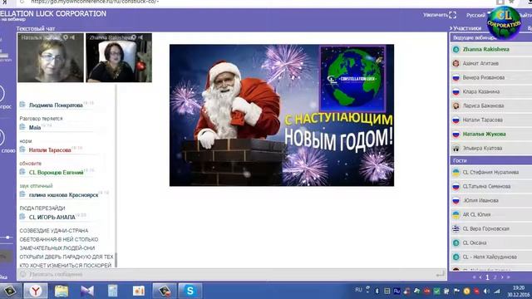This screenshot has height=299, width=532.
Task: Open emoji icon in chat input
Action: (x=23, y=275)
